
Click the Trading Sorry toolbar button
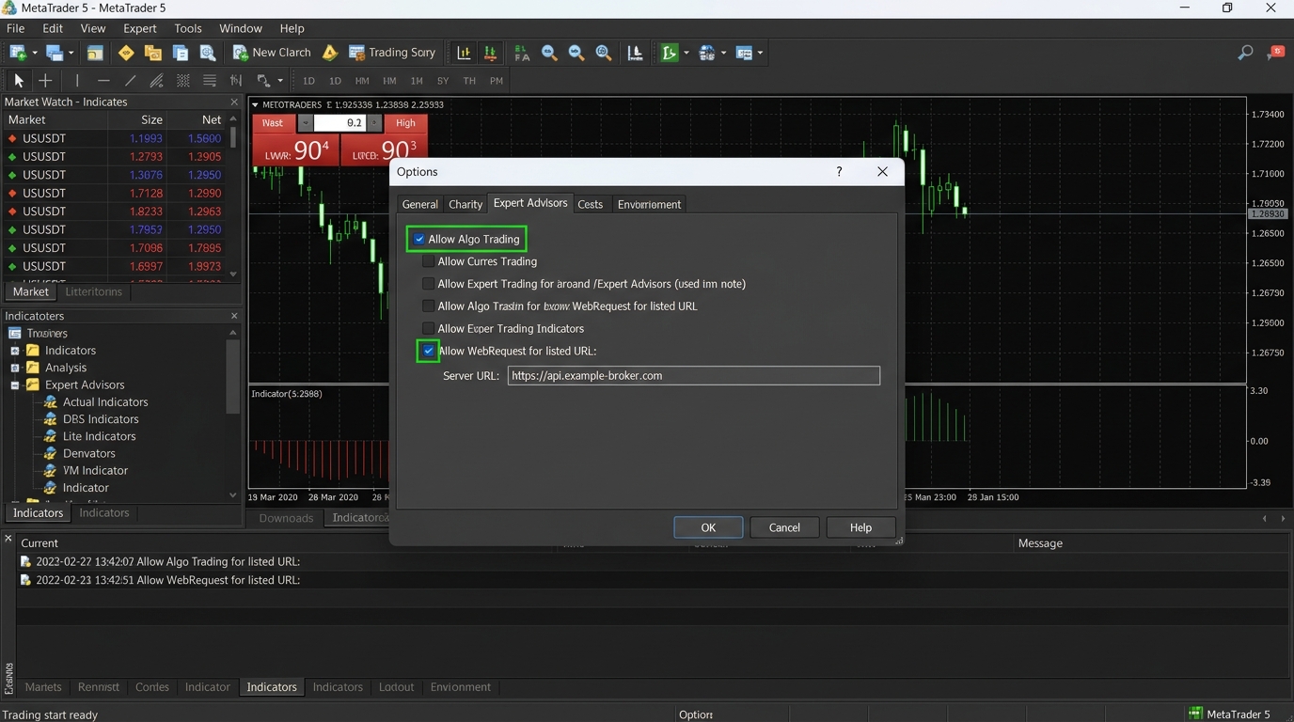click(392, 53)
